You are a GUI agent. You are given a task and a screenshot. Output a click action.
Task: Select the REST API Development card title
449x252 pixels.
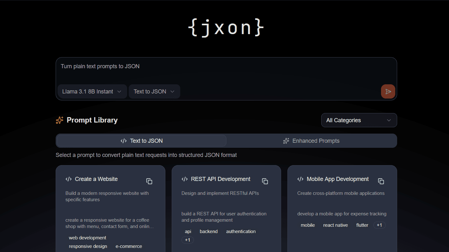[x=221, y=179]
